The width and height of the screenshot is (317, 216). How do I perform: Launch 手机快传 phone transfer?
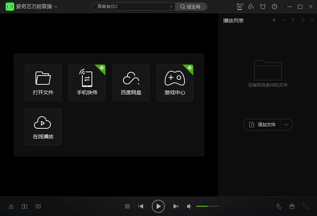87,83
